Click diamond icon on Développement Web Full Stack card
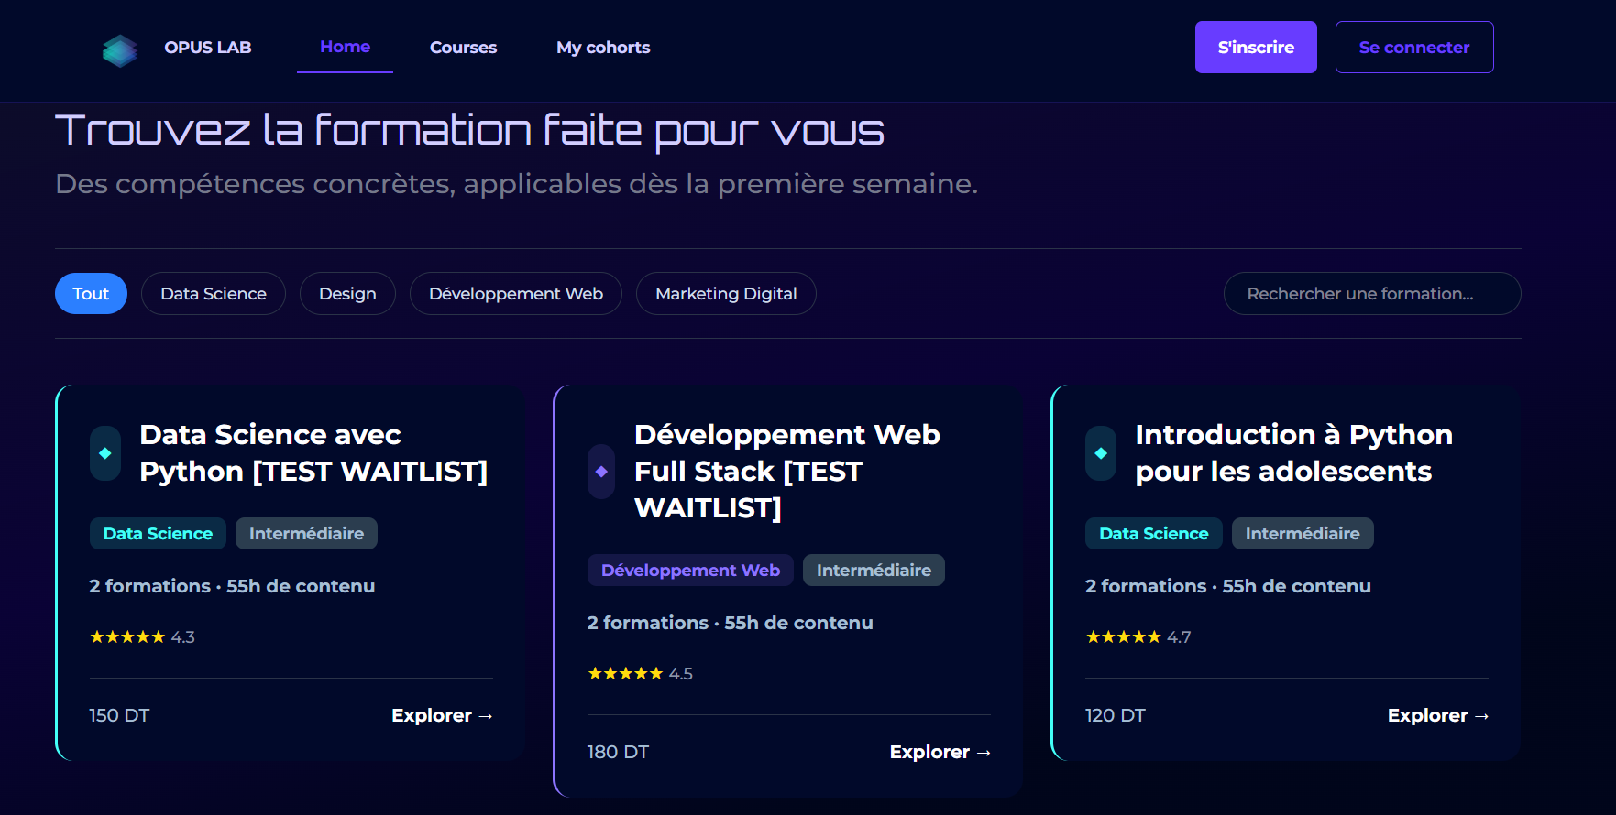 pos(601,472)
